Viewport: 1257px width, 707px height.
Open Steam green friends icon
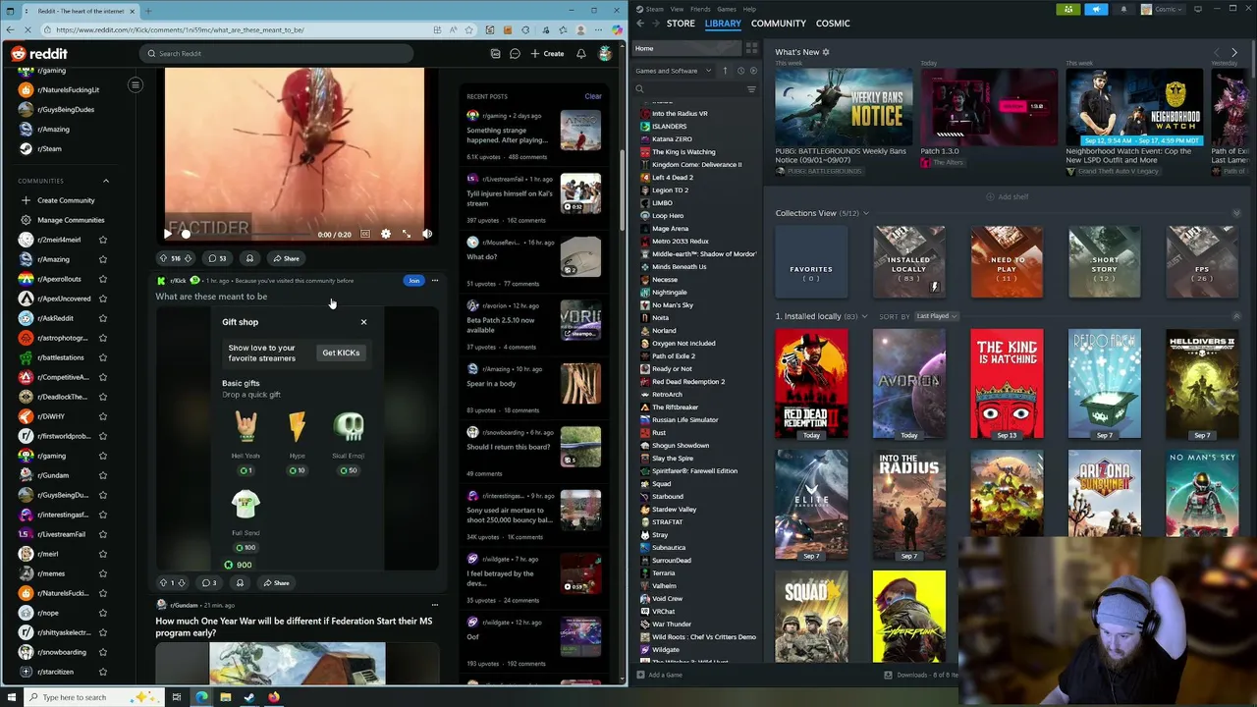coord(1068,9)
